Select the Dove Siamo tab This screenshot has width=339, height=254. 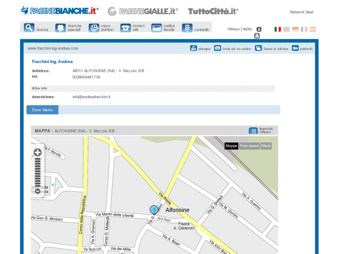[x=42, y=110]
